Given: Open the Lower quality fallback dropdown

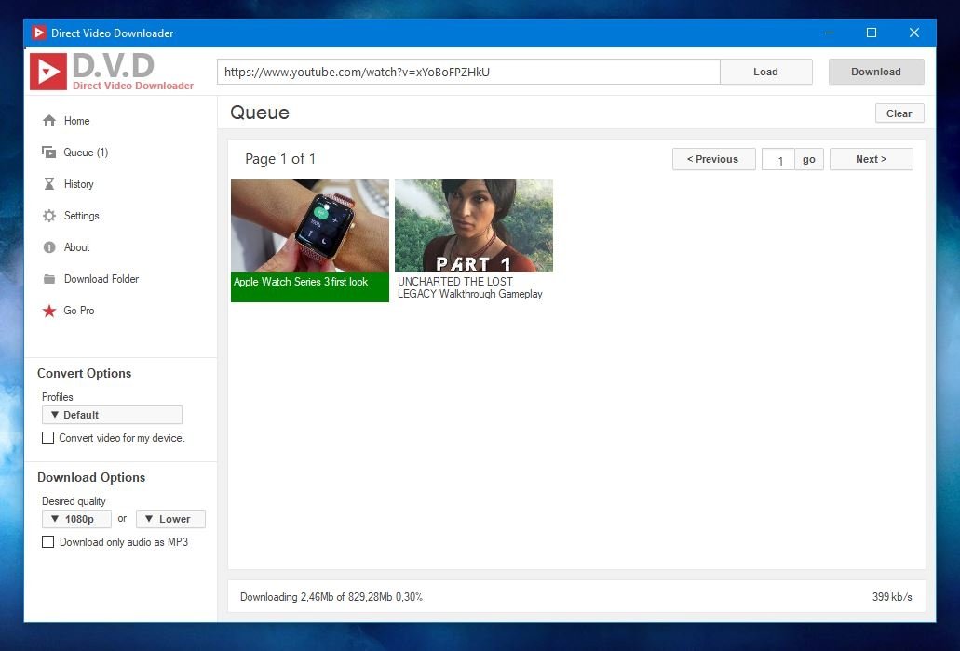Looking at the screenshot, I should pyautogui.click(x=170, y=518).
